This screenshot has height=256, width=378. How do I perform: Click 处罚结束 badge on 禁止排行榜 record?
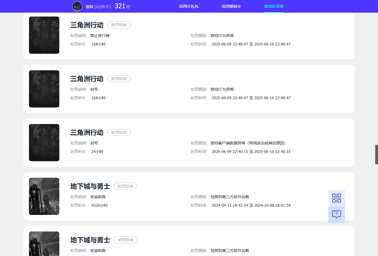point(119,25)
